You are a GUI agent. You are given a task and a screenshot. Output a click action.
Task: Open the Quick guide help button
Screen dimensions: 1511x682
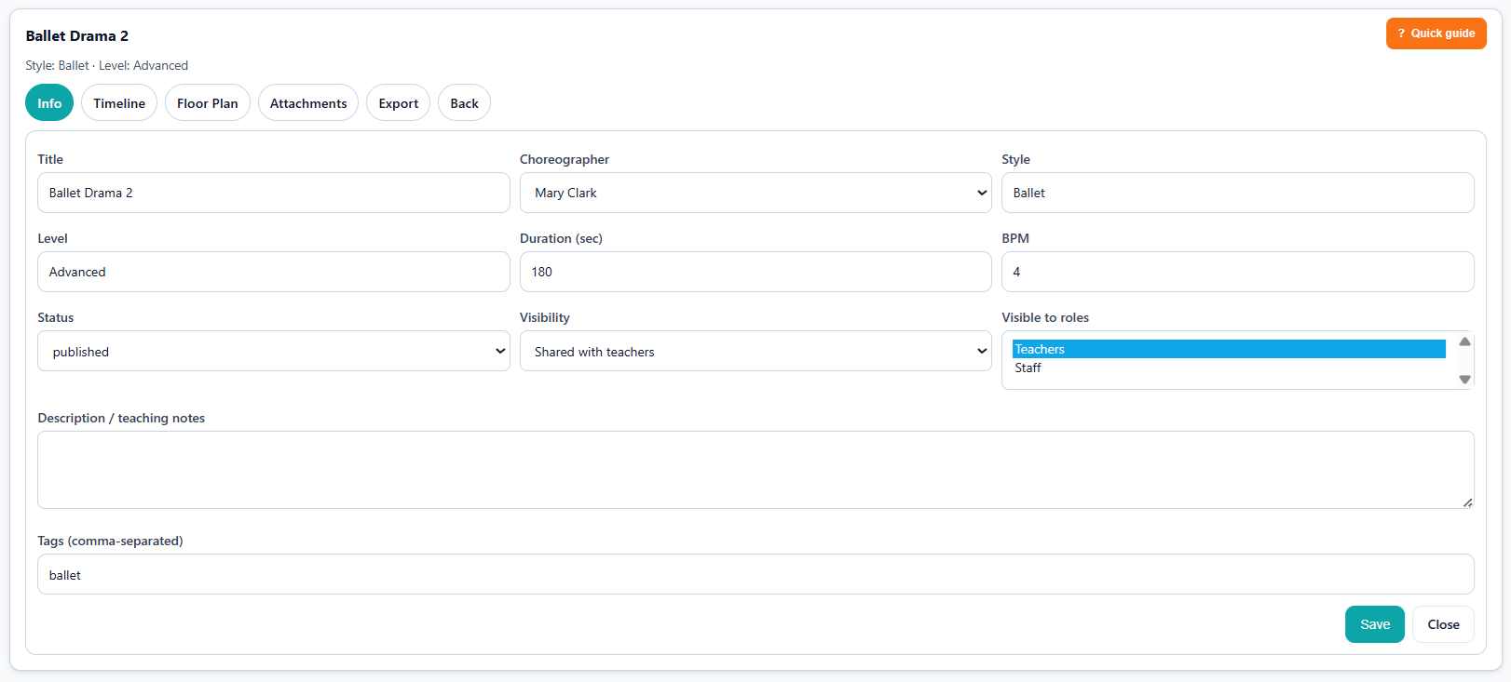tap(1436, 33)
